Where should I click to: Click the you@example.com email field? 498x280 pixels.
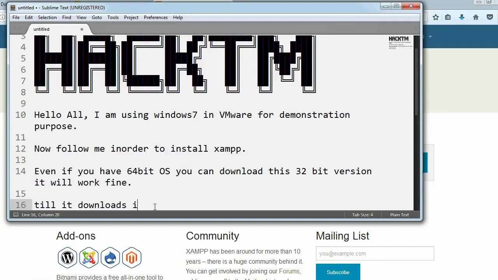click(x=375, y=254)
